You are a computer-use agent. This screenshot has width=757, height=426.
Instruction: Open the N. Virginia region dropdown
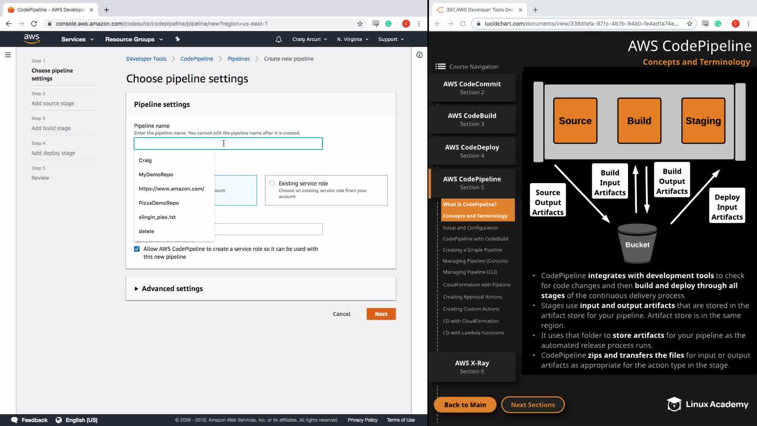(352, 39)
